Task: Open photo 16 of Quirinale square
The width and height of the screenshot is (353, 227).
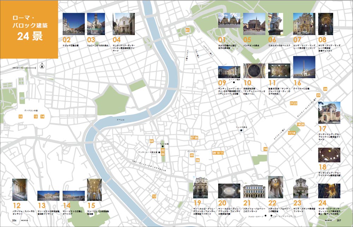Action: 304,67
